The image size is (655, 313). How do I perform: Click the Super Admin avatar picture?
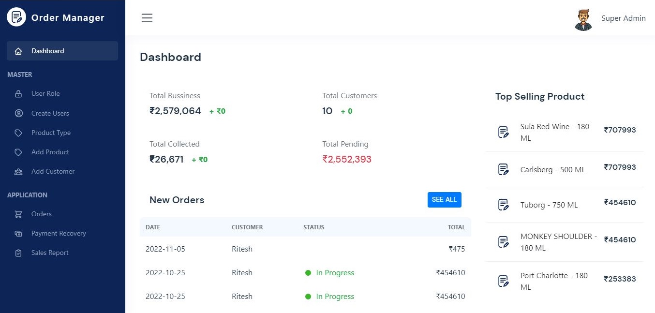(583, 18)
